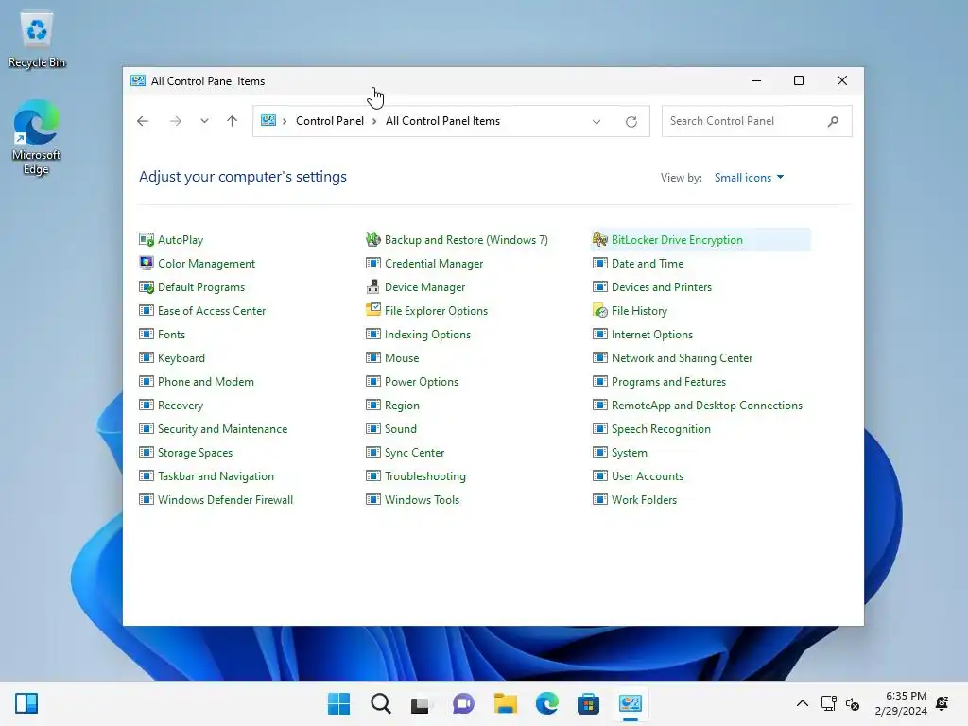
Task: Open Task View from taskbar
Action: pyautogui.click(x=421, y=703)
